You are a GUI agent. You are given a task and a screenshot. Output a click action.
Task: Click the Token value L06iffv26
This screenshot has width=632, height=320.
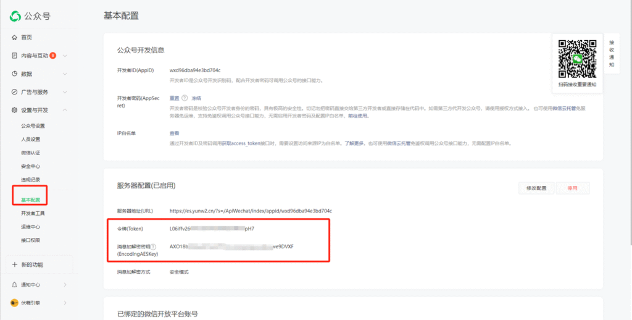[x=212, y=229]
